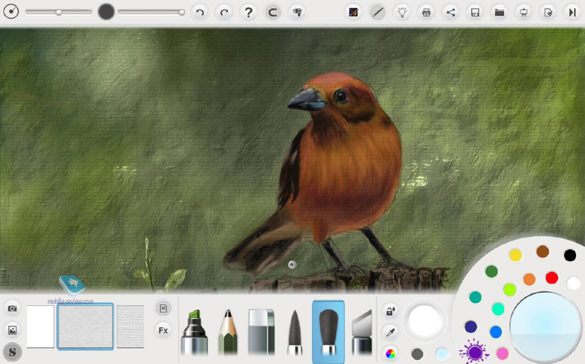Pick the purple splat color

pyautogui.click(x=475, y=352)
